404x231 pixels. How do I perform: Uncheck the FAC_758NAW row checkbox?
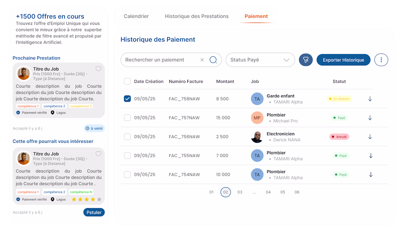tap(127, 99)
